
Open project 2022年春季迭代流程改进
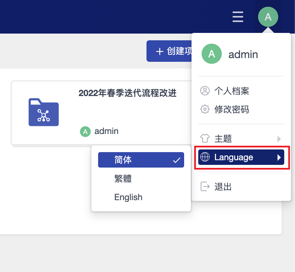pos(127,93)
